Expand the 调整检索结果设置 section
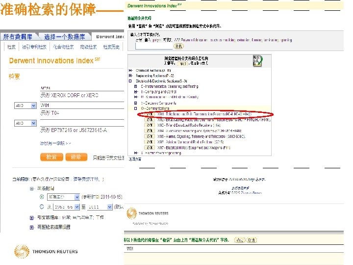Viewport: 353px width, 265px height. click(32, 227)
